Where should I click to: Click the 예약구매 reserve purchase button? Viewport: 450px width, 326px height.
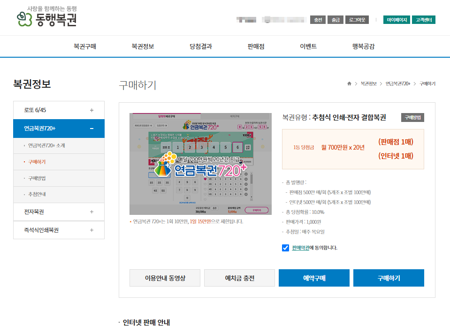coord(314,278)
